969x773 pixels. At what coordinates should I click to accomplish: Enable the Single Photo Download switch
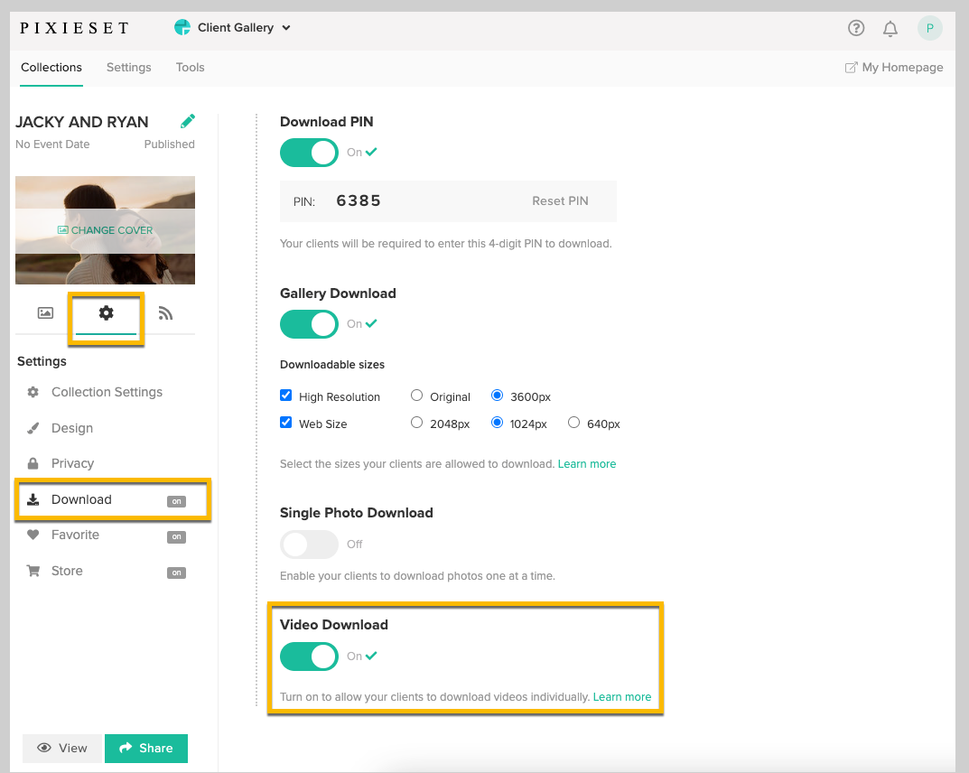click(x=309, y=545)
